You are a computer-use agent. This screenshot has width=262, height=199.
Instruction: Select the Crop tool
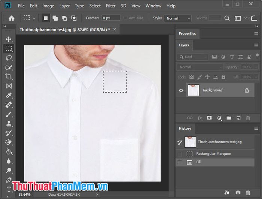(9, 76)
